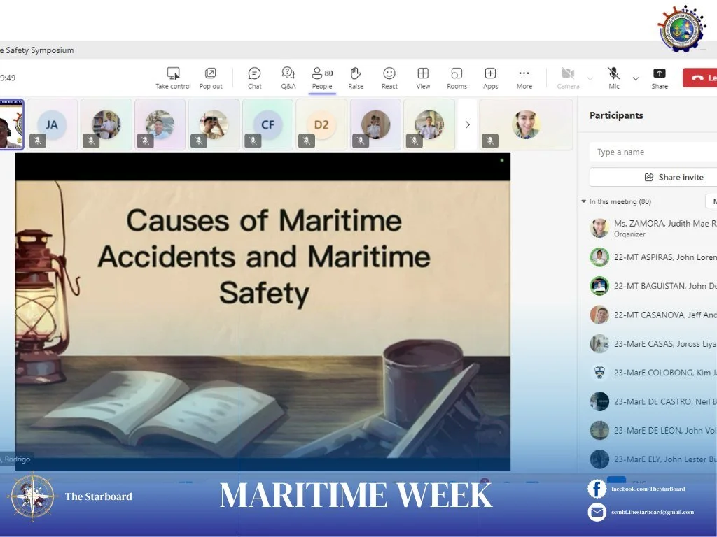Unmute the Mic
The width and height of the screenshot is (717, 537).
pos(613,78)
